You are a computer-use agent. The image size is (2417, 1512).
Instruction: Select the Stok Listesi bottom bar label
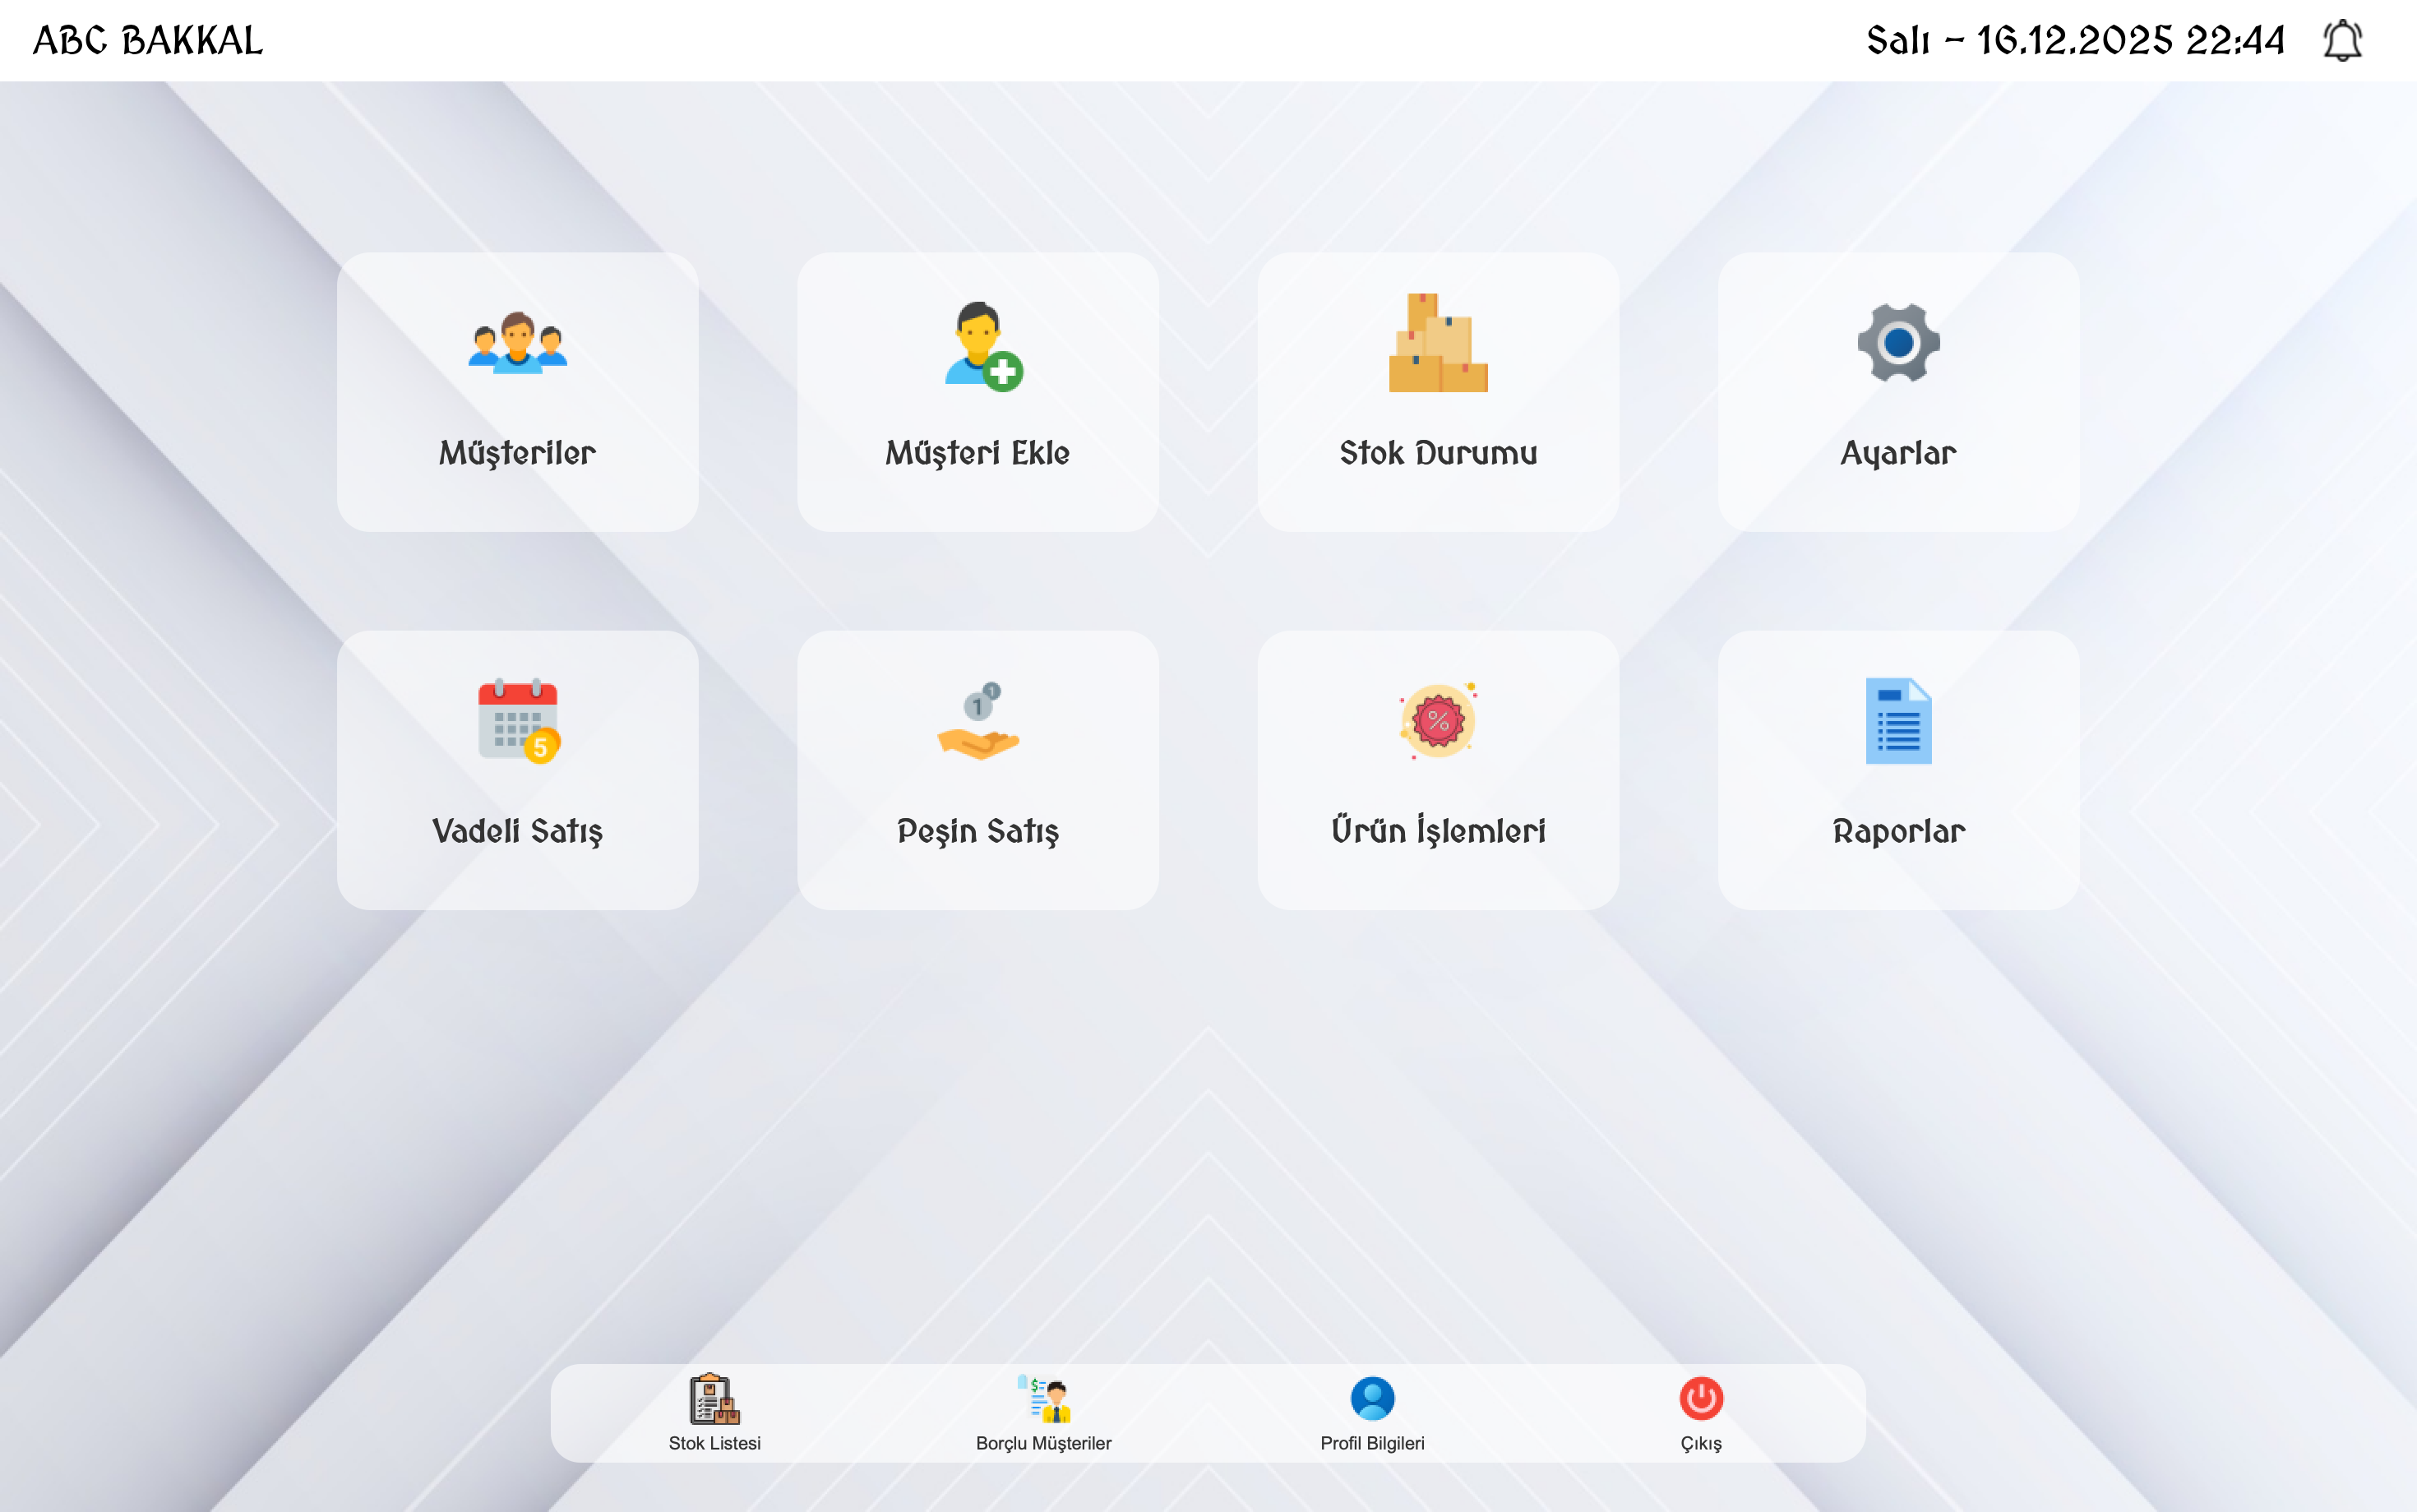(x=714, y=1443)
